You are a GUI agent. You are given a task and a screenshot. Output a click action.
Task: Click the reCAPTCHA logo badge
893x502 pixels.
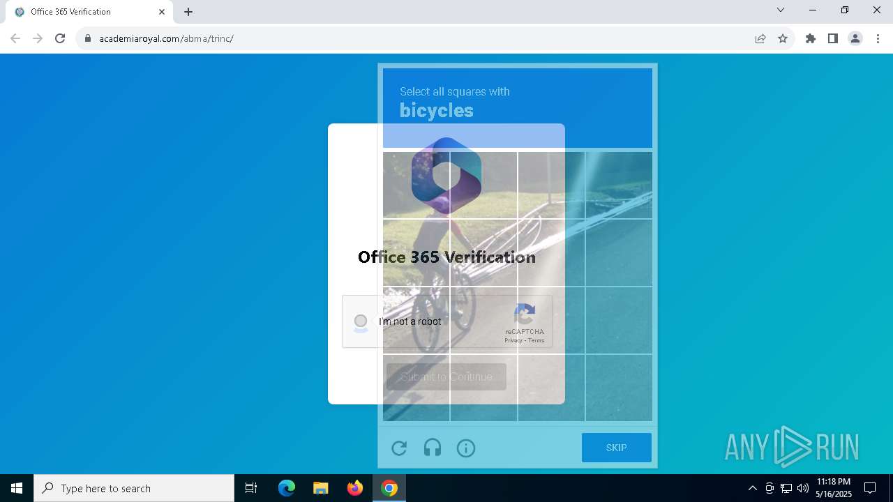525,315
